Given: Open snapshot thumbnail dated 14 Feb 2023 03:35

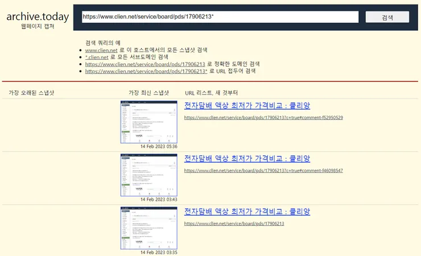Looking at the screenshot, I should tap(148, 228).
